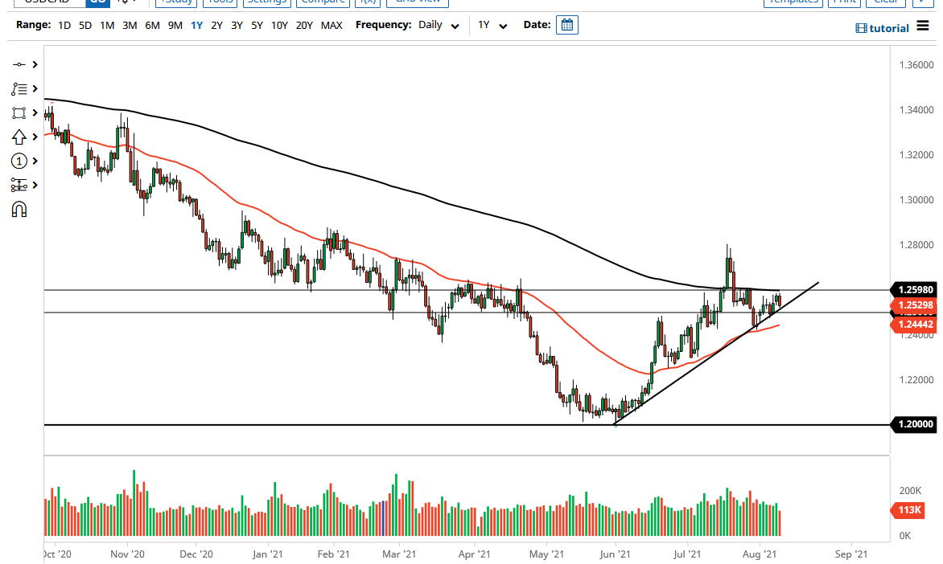Open the tutorial video link
The height and width of the screenshot is (564, 943).
point(883,27)
